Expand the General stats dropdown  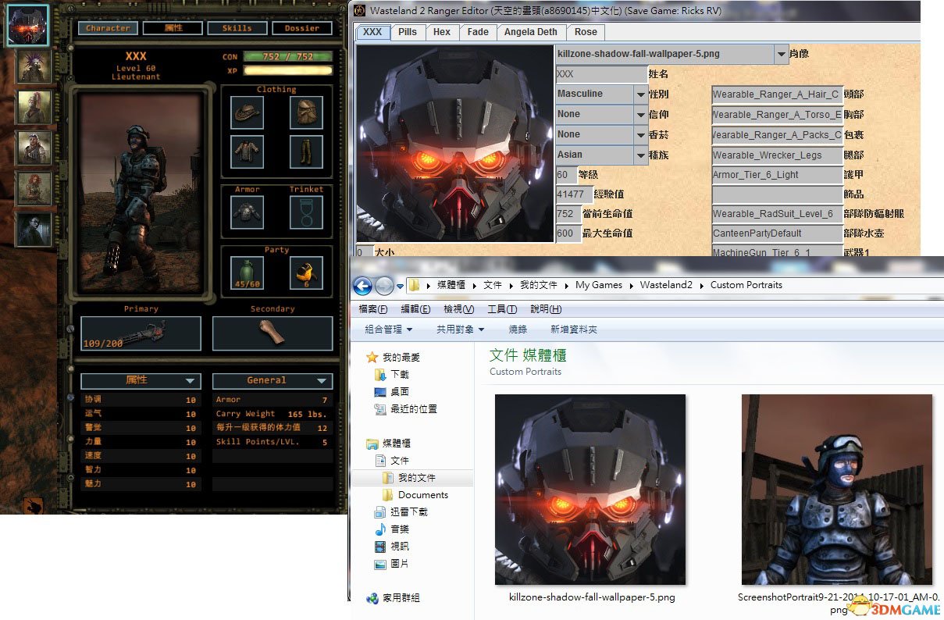(x=273, y=380)
